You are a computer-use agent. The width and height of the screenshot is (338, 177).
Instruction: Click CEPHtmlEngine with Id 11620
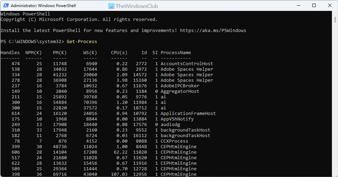click(179, 158)
